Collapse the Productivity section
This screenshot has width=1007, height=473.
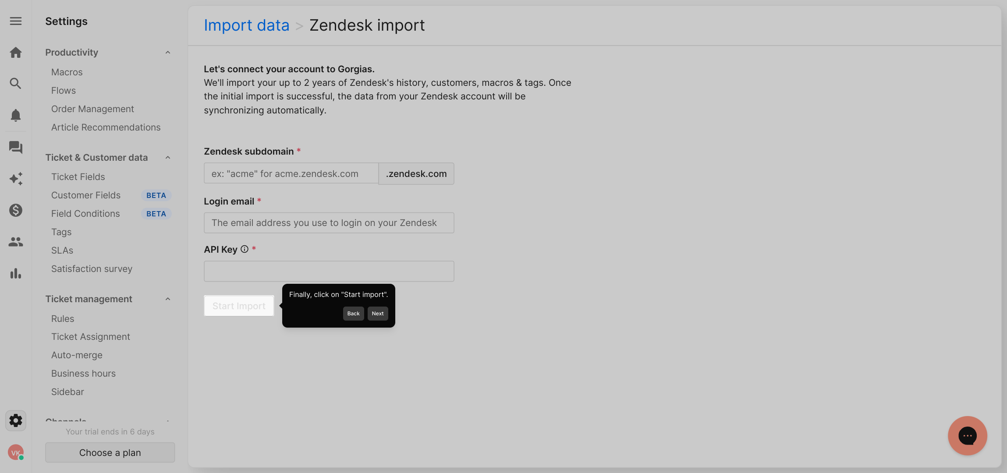[x=168, y=53]
